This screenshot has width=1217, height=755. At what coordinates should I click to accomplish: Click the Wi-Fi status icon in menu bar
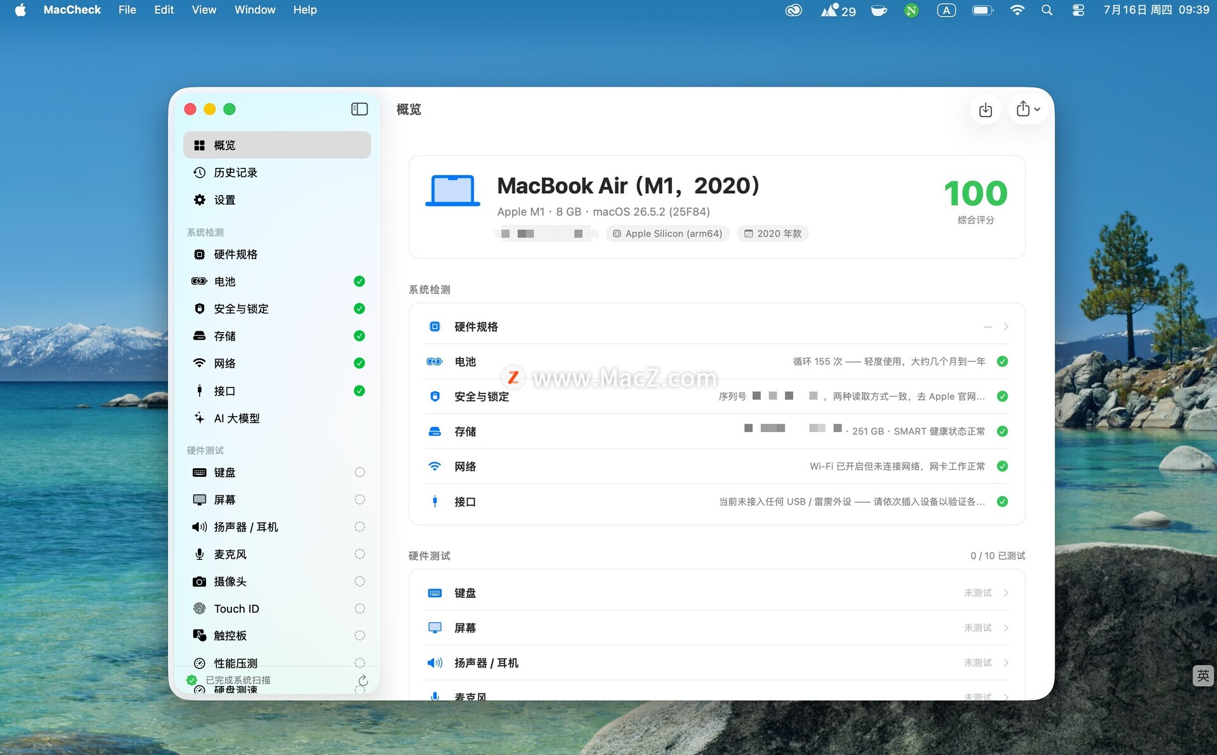coord(1017,10)
